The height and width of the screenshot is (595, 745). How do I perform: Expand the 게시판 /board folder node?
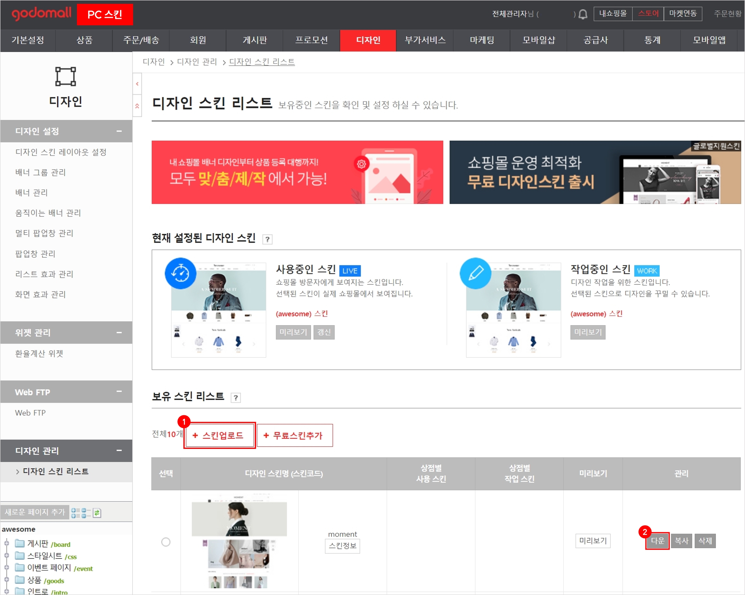point(6,544)
